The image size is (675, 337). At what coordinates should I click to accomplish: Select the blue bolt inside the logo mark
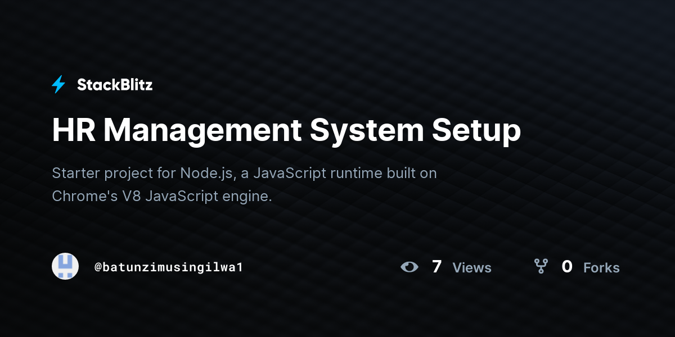click(58, 84)
